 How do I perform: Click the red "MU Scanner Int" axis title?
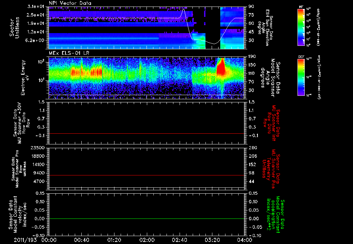click(x=271, y=123)
